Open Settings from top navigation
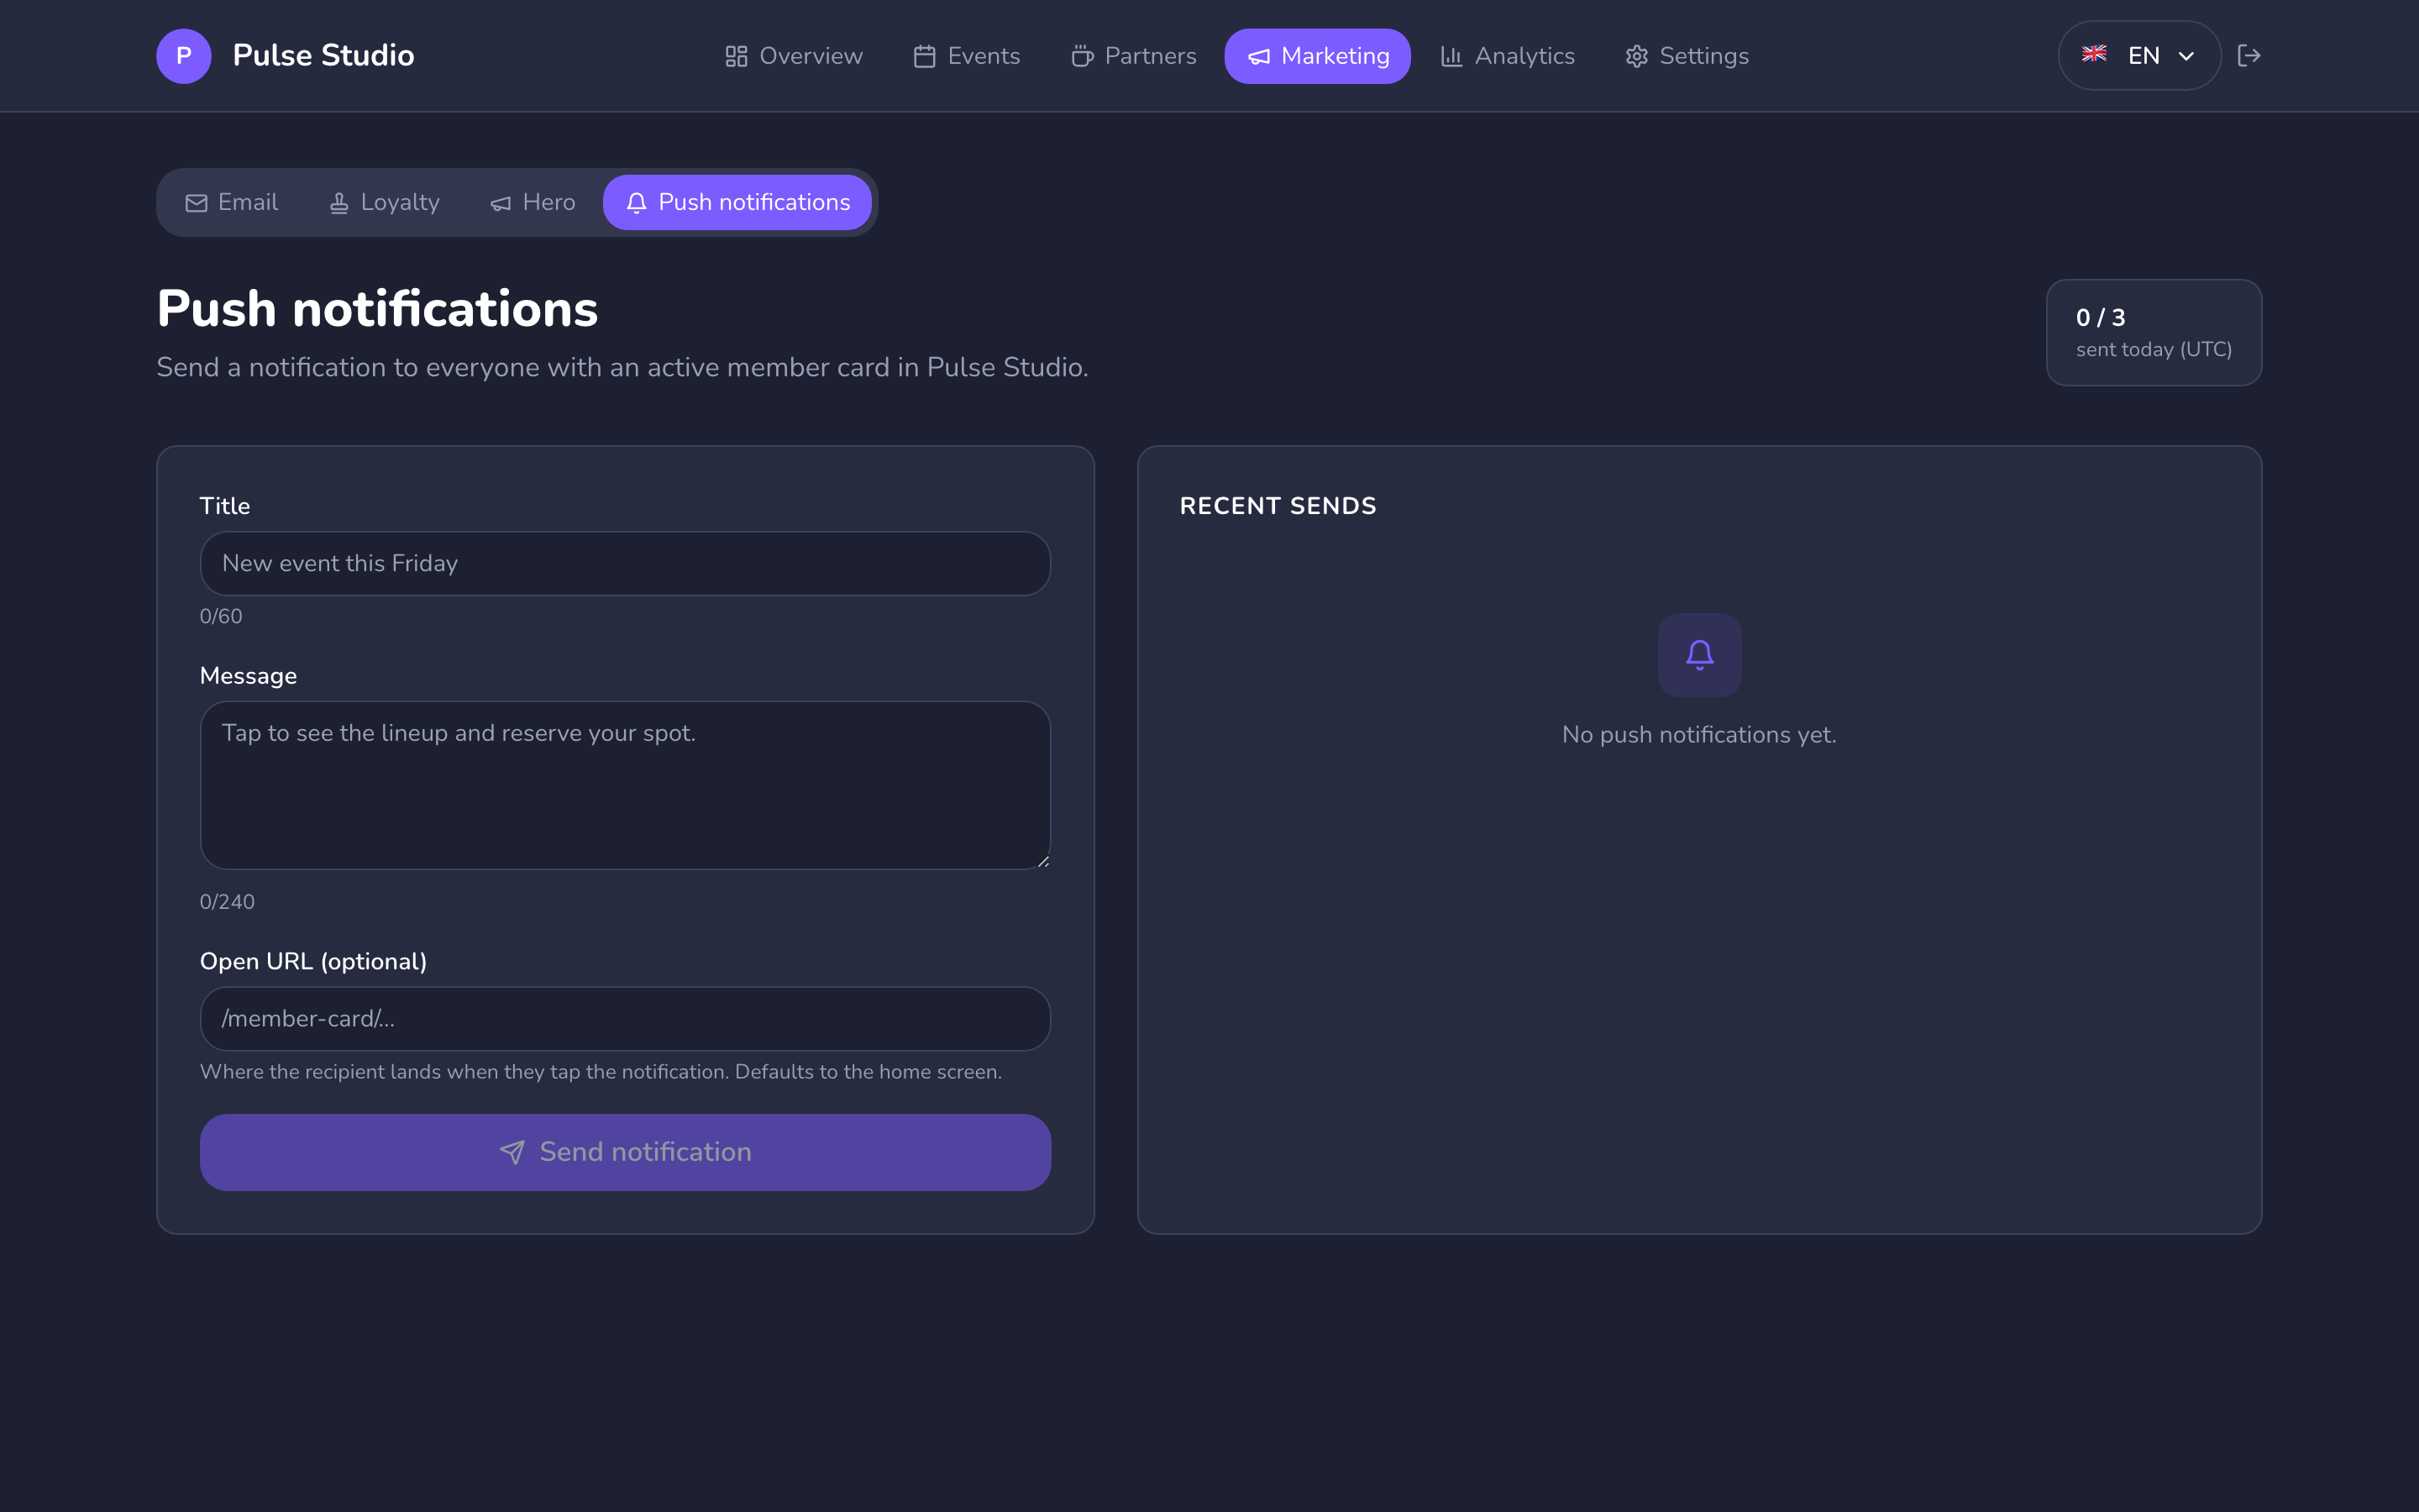The height and width of the screenshot is (1512, 2419). coord(1687,56)
